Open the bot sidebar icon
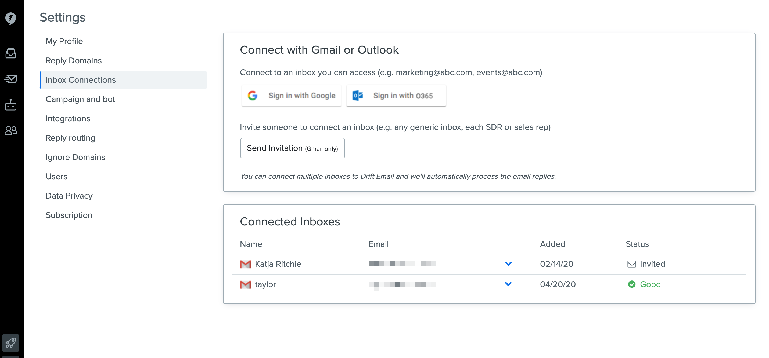 pyautogui.click(x=11, y=105)
